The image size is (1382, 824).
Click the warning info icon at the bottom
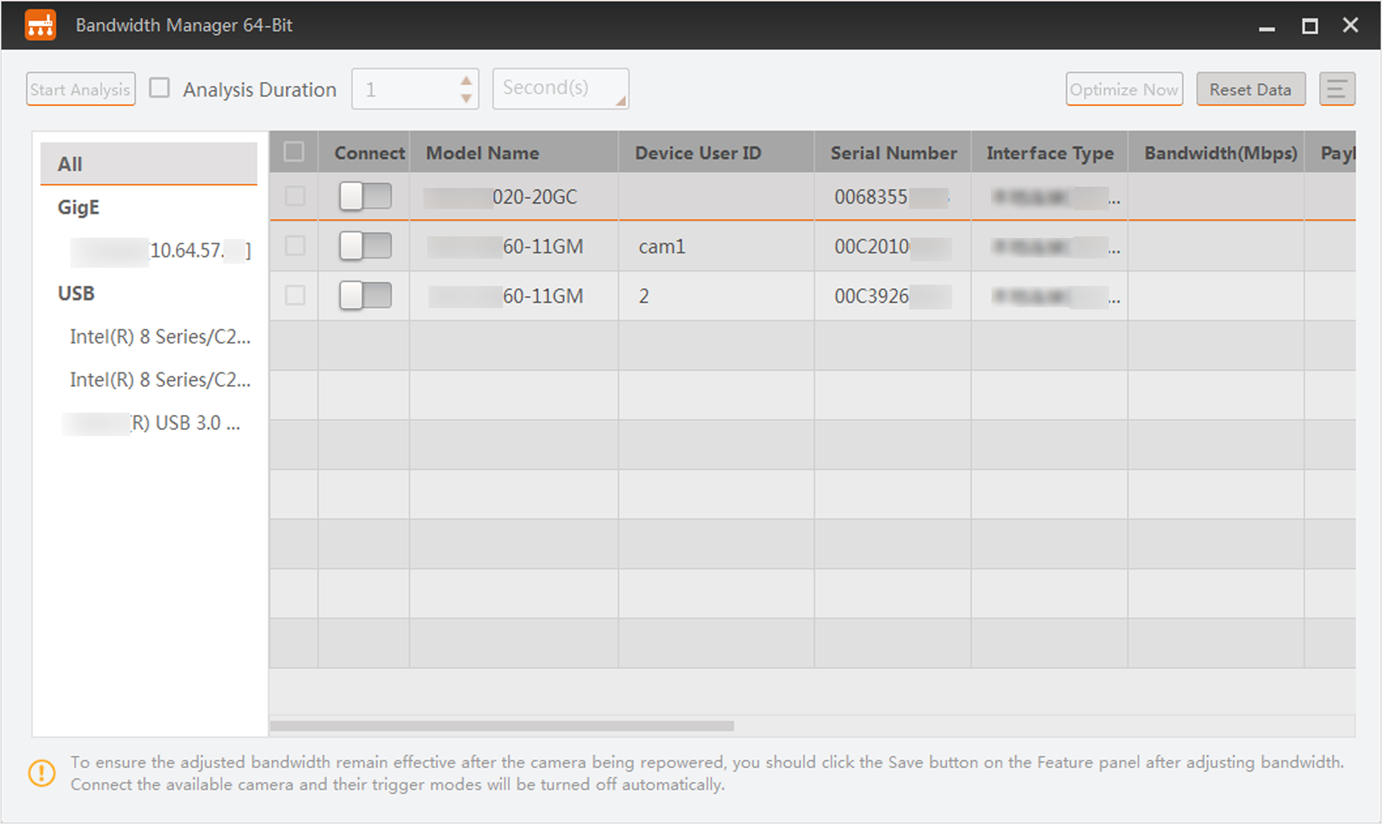(x=41, y=773)
